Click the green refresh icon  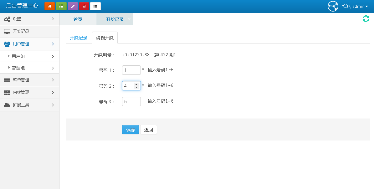tap(366, 19)
